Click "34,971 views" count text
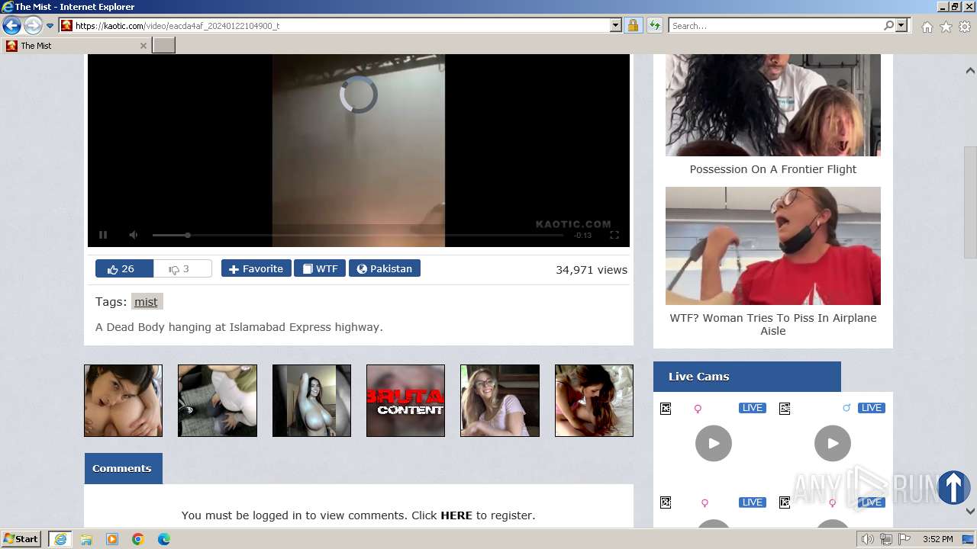 [592, 270]
